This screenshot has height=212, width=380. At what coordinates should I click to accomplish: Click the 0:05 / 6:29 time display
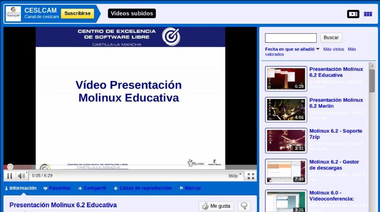tap(42, 175)
